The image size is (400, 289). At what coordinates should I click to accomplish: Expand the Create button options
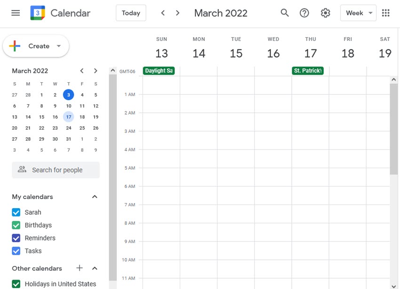coord(58,46)
